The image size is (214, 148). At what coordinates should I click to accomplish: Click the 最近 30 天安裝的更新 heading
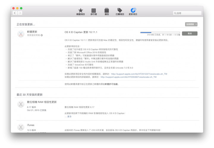coord(29,95)
